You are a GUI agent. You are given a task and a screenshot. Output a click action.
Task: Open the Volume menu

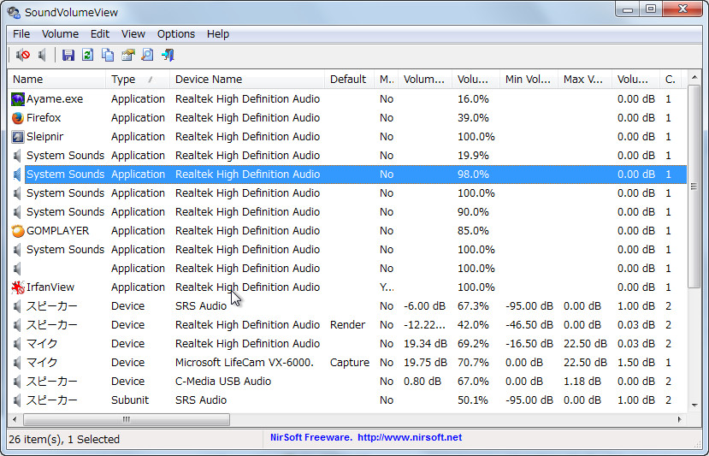[x=60, y=34]
